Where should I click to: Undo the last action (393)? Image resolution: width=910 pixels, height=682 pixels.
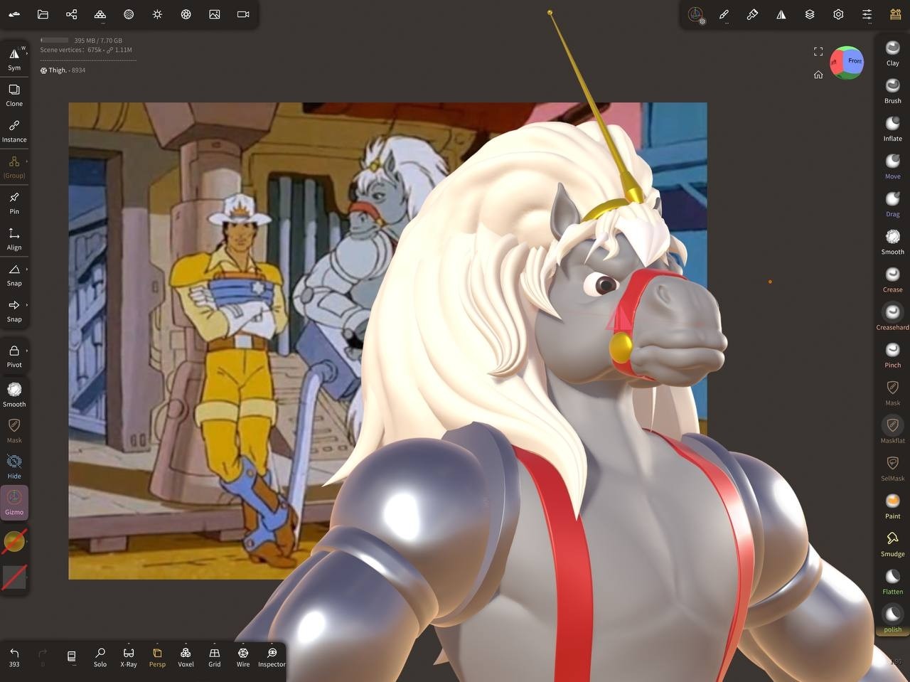14,657
